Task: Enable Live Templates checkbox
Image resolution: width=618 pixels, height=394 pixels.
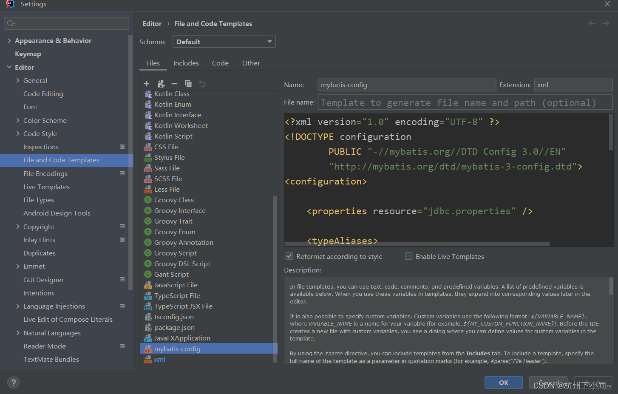Action: [x=409, y=256]
